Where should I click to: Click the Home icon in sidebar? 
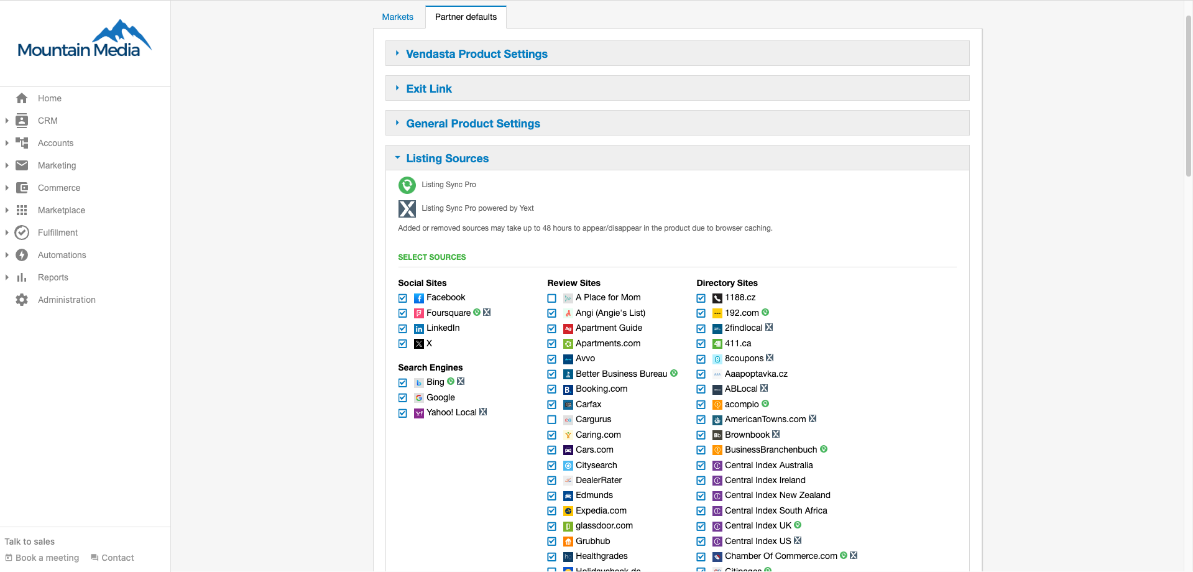(22, 98)
